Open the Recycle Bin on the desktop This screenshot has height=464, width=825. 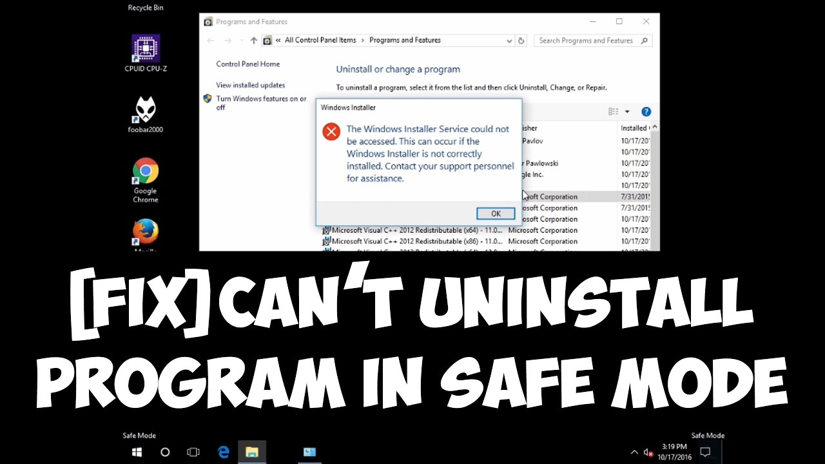[146, 7]
